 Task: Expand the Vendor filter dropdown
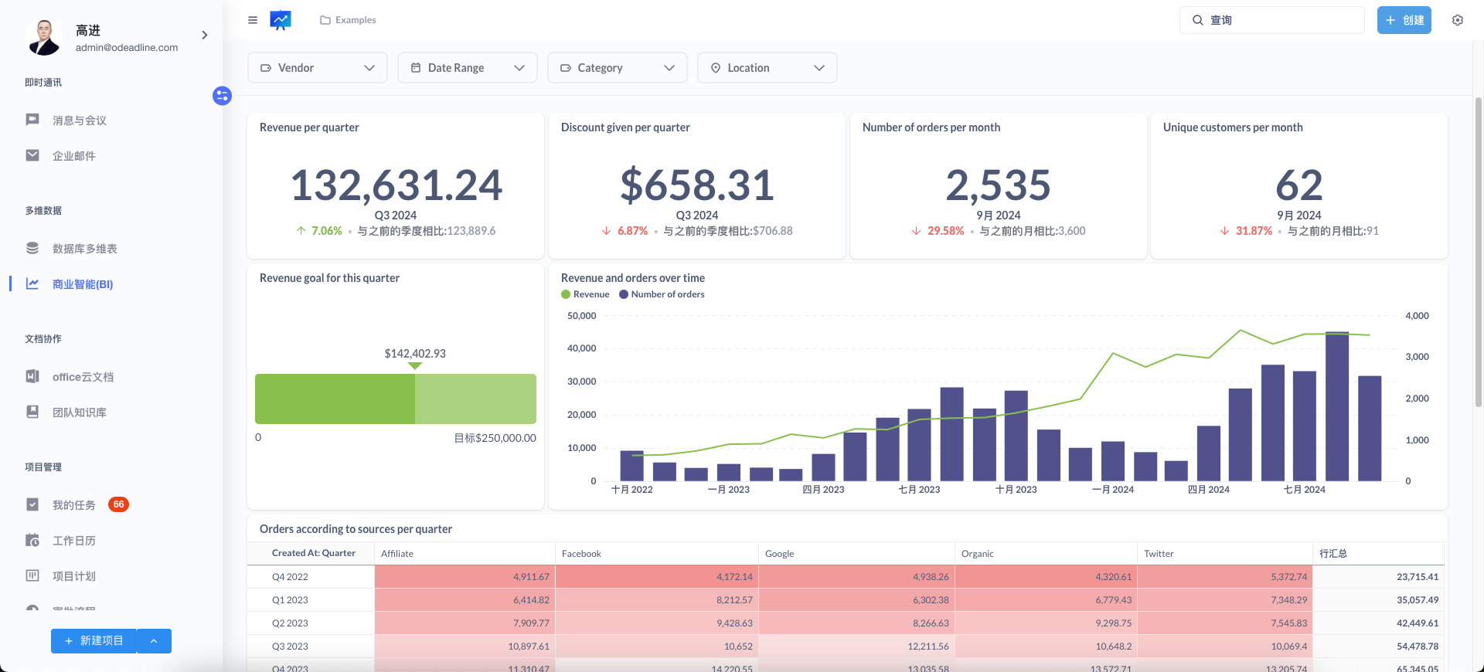(318, 68)
